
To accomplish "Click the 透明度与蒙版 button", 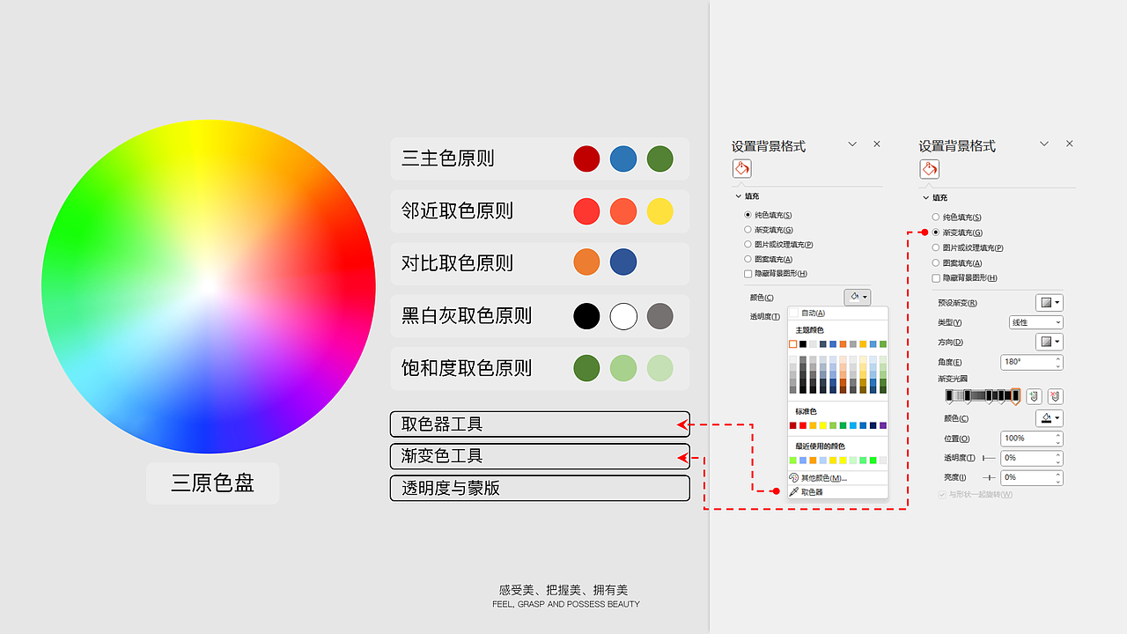I will [540, 488].
